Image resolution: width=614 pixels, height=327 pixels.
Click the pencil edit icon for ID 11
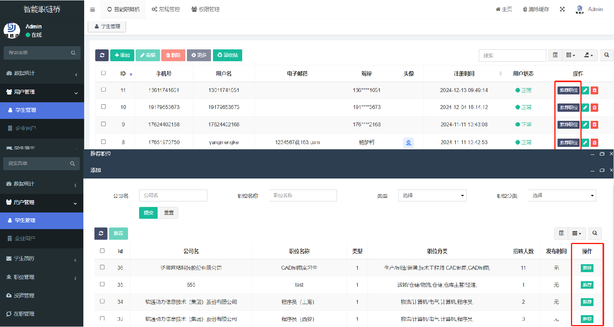pos(585,90)
